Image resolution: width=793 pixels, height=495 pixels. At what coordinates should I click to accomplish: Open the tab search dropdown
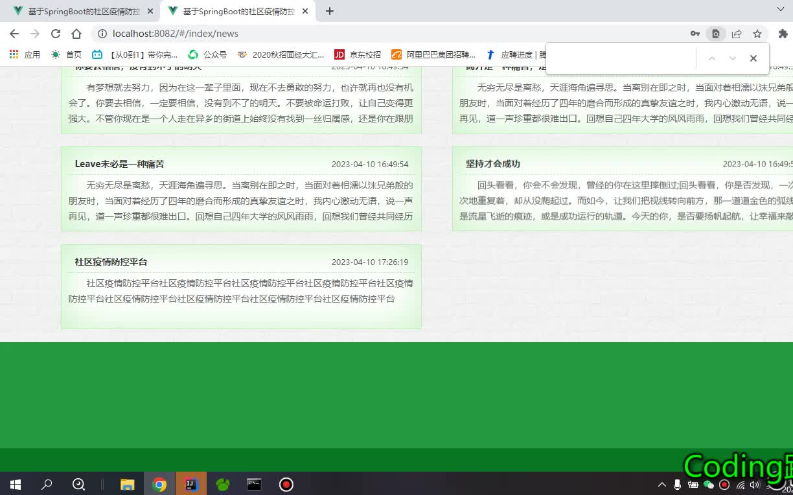click(781, 10)
